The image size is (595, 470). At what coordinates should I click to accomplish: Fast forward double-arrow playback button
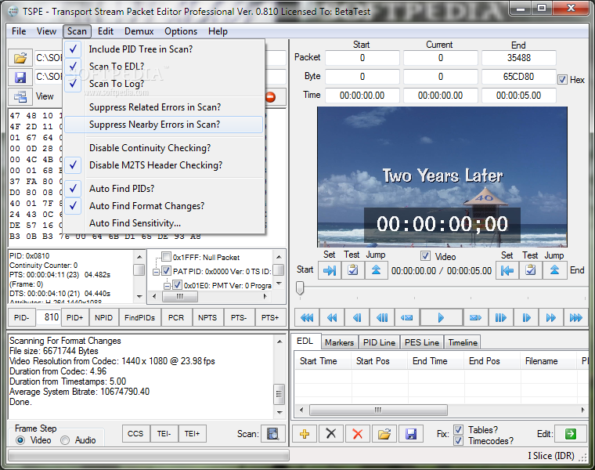coord(551,317)
